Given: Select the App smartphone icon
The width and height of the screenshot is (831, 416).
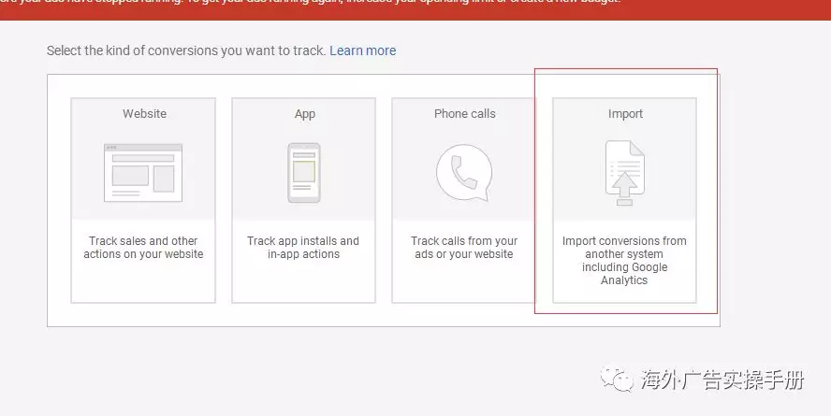Looking at the screenshot, I should click(304, 172).
